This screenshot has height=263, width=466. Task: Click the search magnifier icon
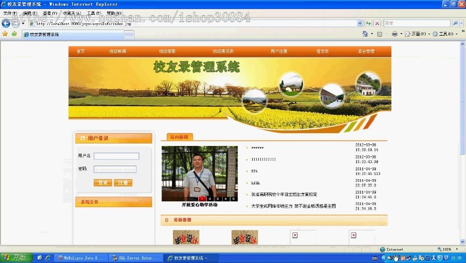(455, 23)
